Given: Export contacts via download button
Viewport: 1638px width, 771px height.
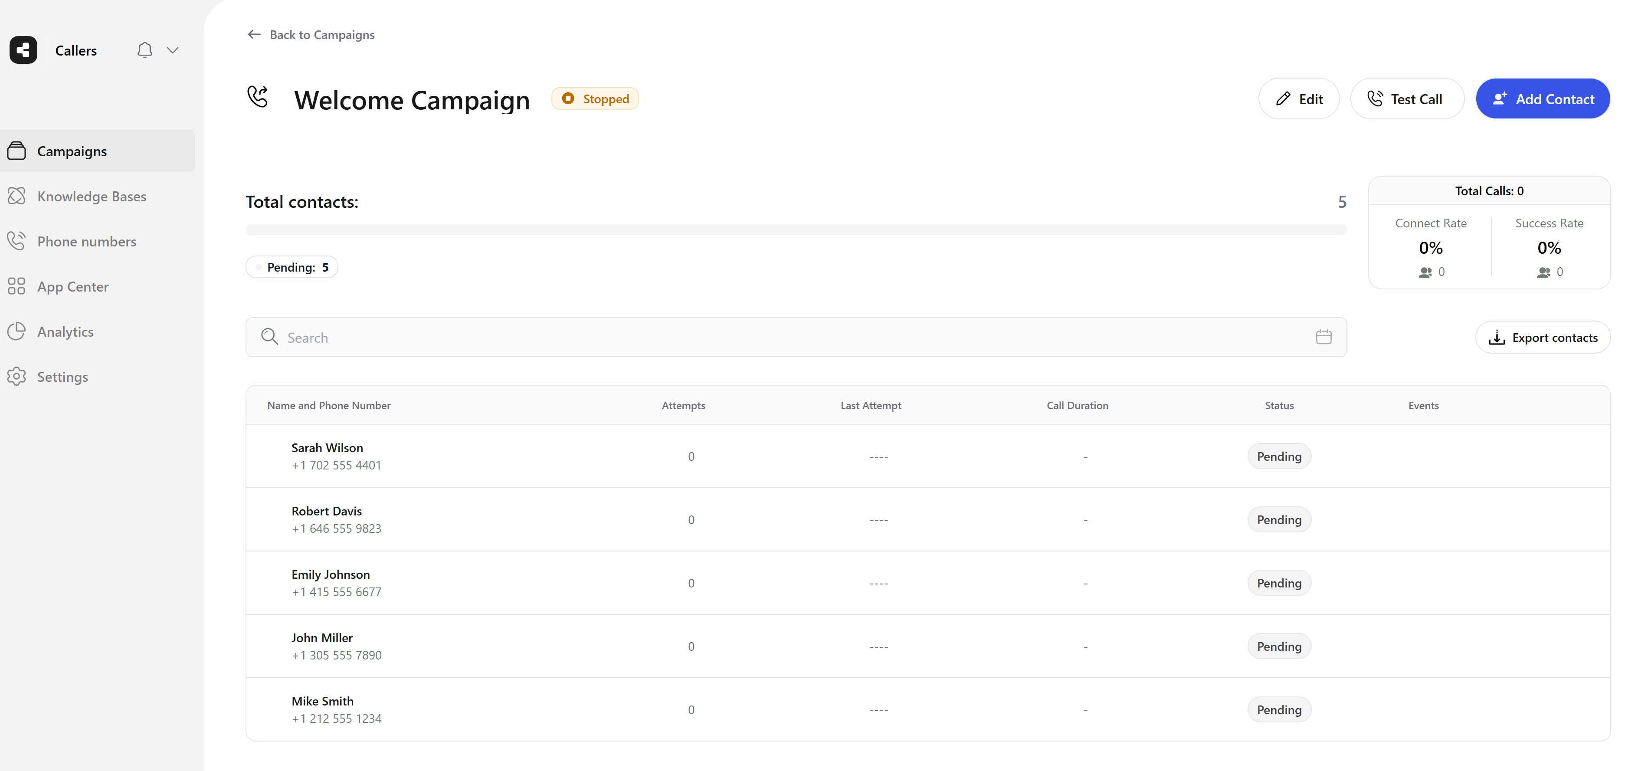Looking at the screenshot, I should 1542,338.
